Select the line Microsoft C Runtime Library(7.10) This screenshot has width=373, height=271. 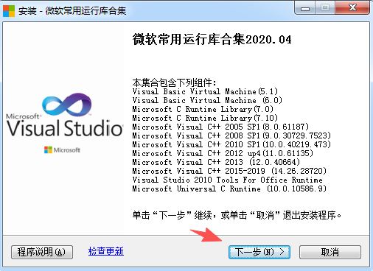click(205, 118)
